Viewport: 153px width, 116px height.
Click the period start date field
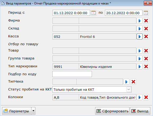[71, 13]
